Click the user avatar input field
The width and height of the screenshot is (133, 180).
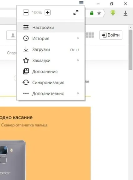pos(11,35)
